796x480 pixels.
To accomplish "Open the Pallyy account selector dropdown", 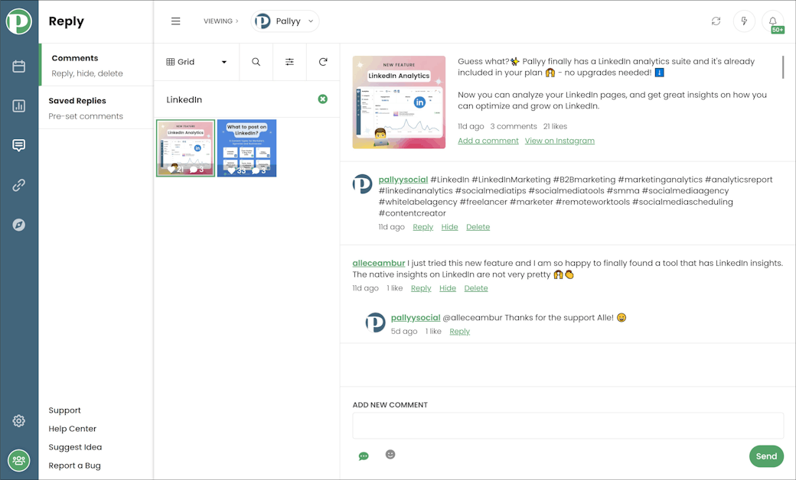I will [x=285, y=21].
